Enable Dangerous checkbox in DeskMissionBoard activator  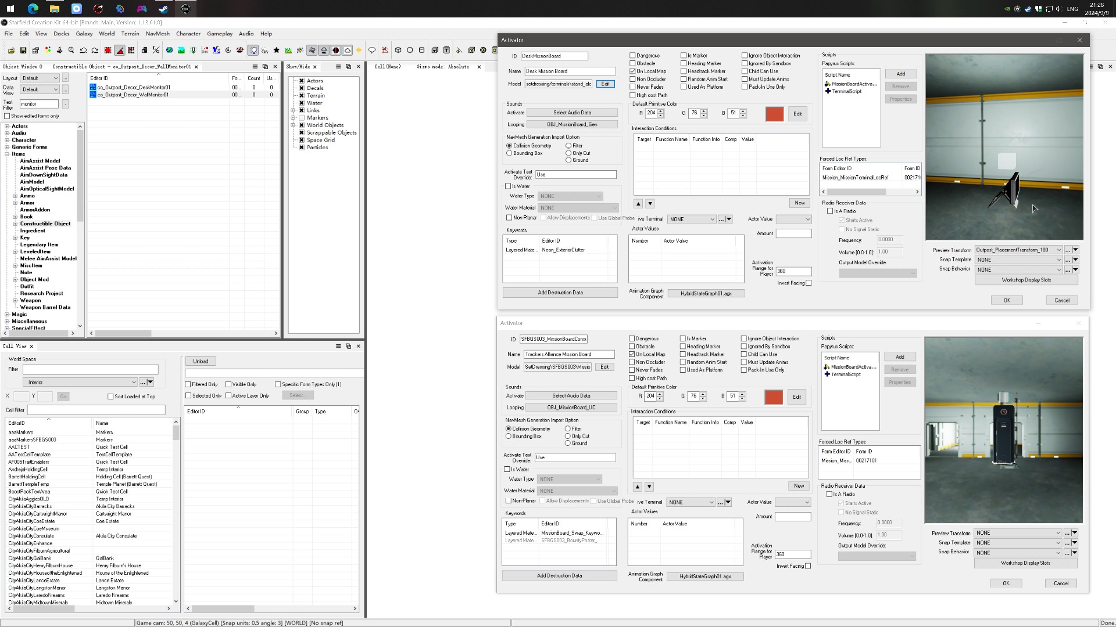point(632,56)
